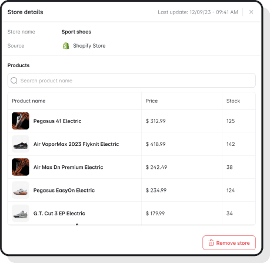
Task: Select the G.T. Cut 3 EP Electric name
Action: click(x=59, y=214)
